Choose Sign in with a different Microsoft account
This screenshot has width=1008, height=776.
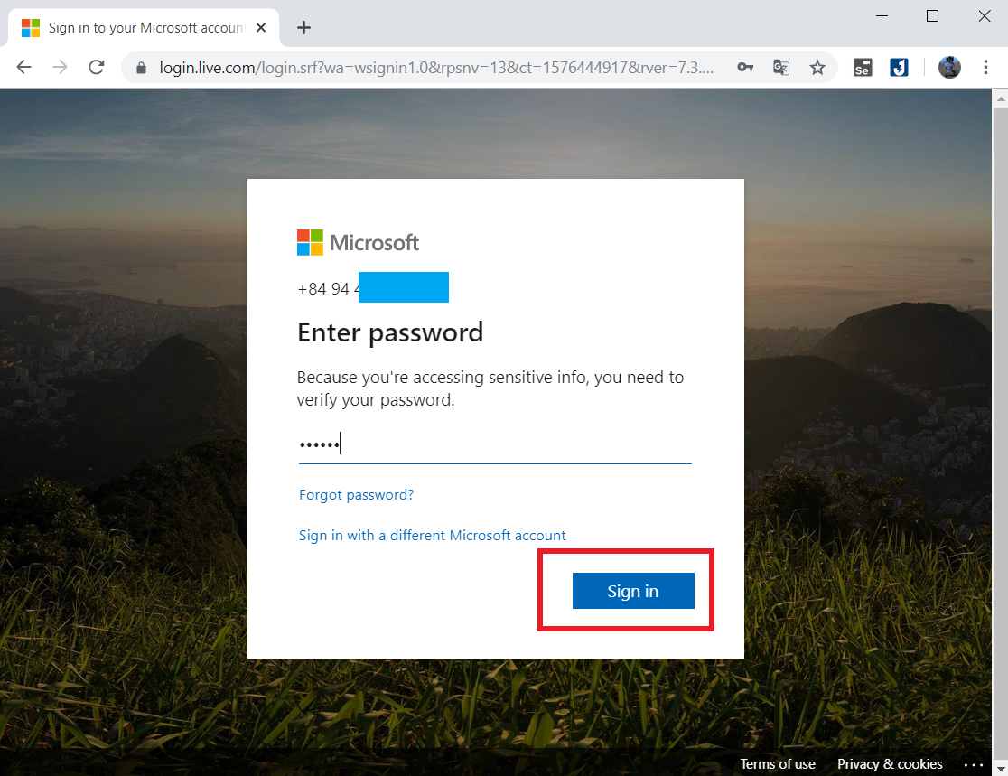432,536
